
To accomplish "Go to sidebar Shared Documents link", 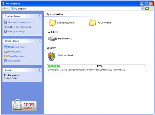I will coord(17,56).
